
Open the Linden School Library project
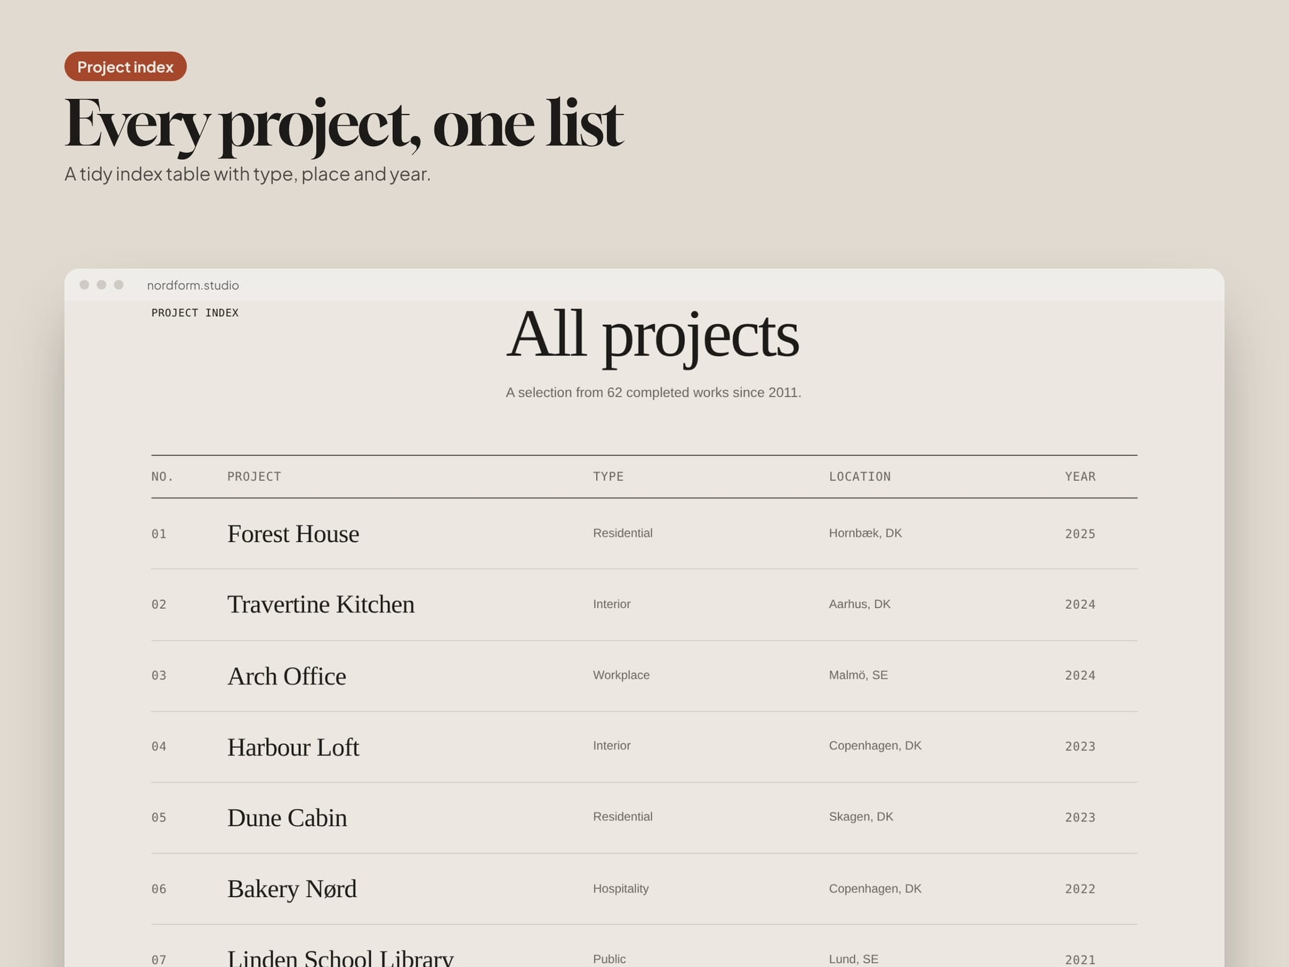[x=340, y=958]
